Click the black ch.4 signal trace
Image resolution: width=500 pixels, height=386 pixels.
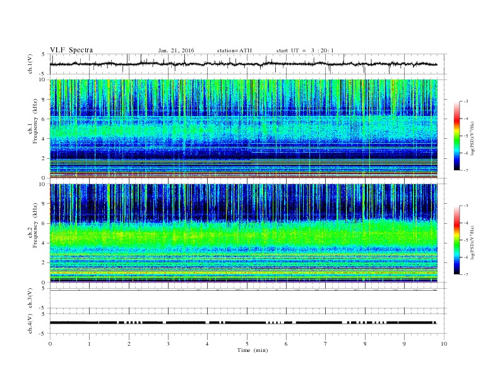pyautogui.click(x=243, y=323)
